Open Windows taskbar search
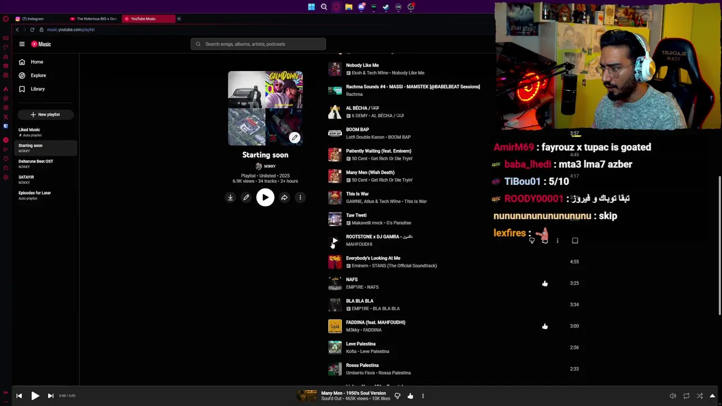 point(324,7)
